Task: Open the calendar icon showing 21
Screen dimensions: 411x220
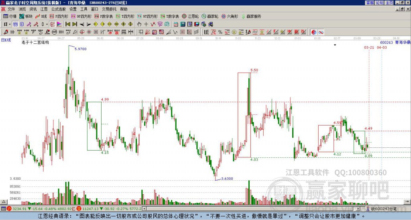Action: pos(176,24)
